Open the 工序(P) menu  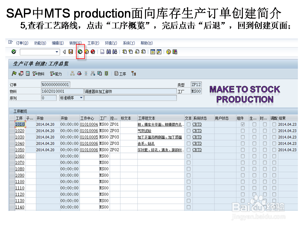pyautogui.click(x=93, y=43)
